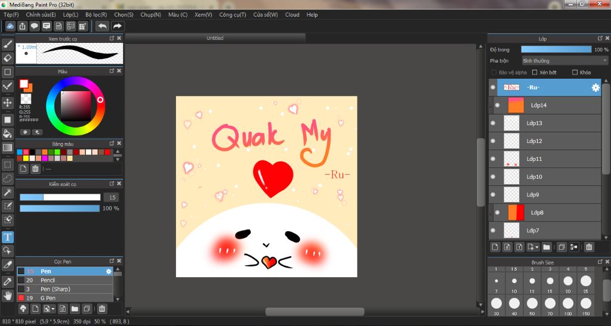Image resolution: width=611 pixels, height=326 pixels.
Task: Choose the G Pen brush
Action: (x=48, y=298)
